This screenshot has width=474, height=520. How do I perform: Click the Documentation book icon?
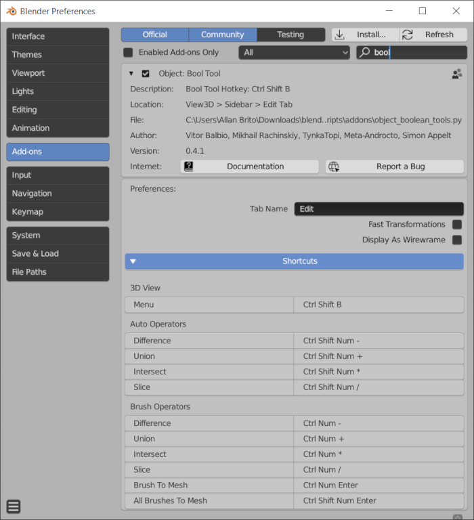pyautogui.click(x=189, y=167)
